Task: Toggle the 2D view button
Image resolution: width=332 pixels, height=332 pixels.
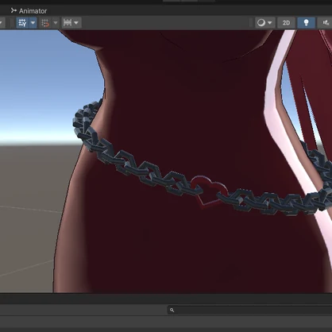Action: (x=286, y=23)
